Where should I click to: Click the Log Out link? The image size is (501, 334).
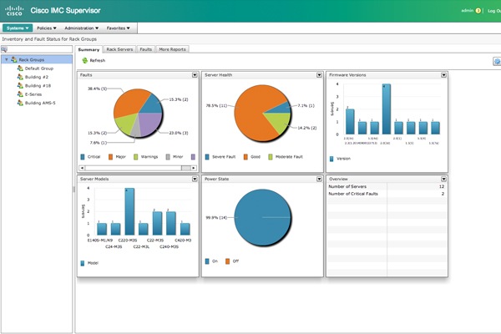(x=494, y=11)
